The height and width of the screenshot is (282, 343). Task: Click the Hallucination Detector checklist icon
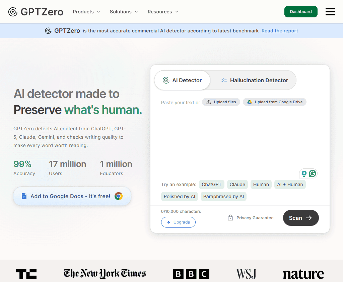(224, 80)
